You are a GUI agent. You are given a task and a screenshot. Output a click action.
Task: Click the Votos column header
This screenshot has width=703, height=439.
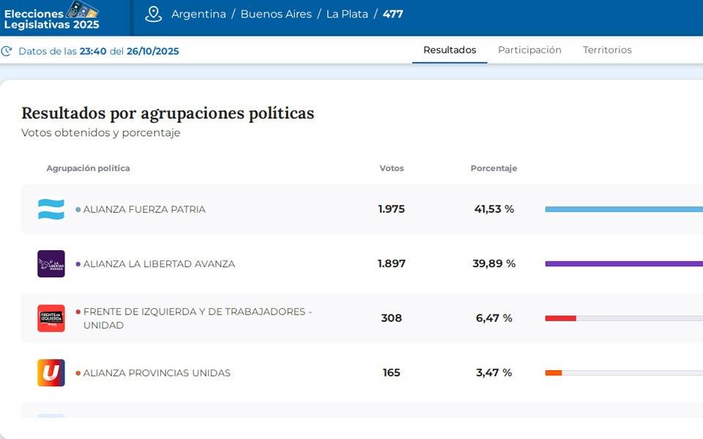point(392,168)
